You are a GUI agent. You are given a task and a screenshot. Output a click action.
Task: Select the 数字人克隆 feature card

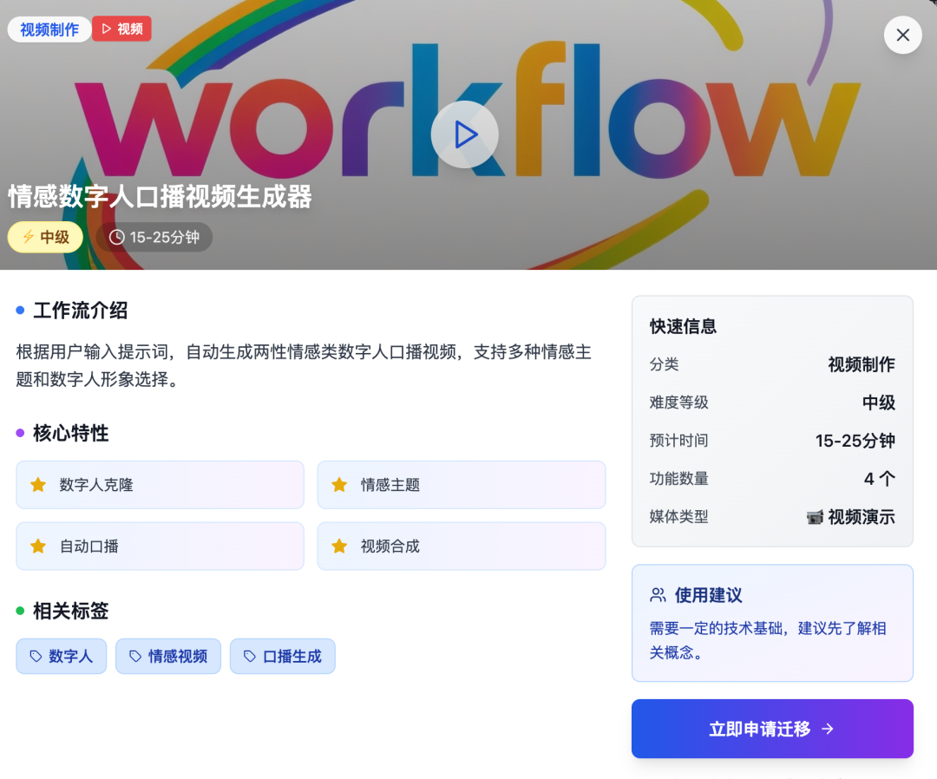(160, 484)
